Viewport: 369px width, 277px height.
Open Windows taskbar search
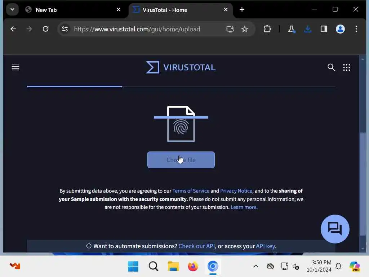click(x=153, y=267)
